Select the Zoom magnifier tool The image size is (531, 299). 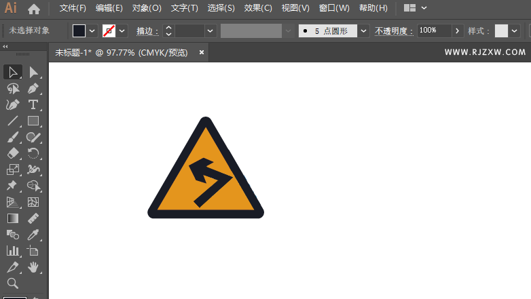coord(13,283)
